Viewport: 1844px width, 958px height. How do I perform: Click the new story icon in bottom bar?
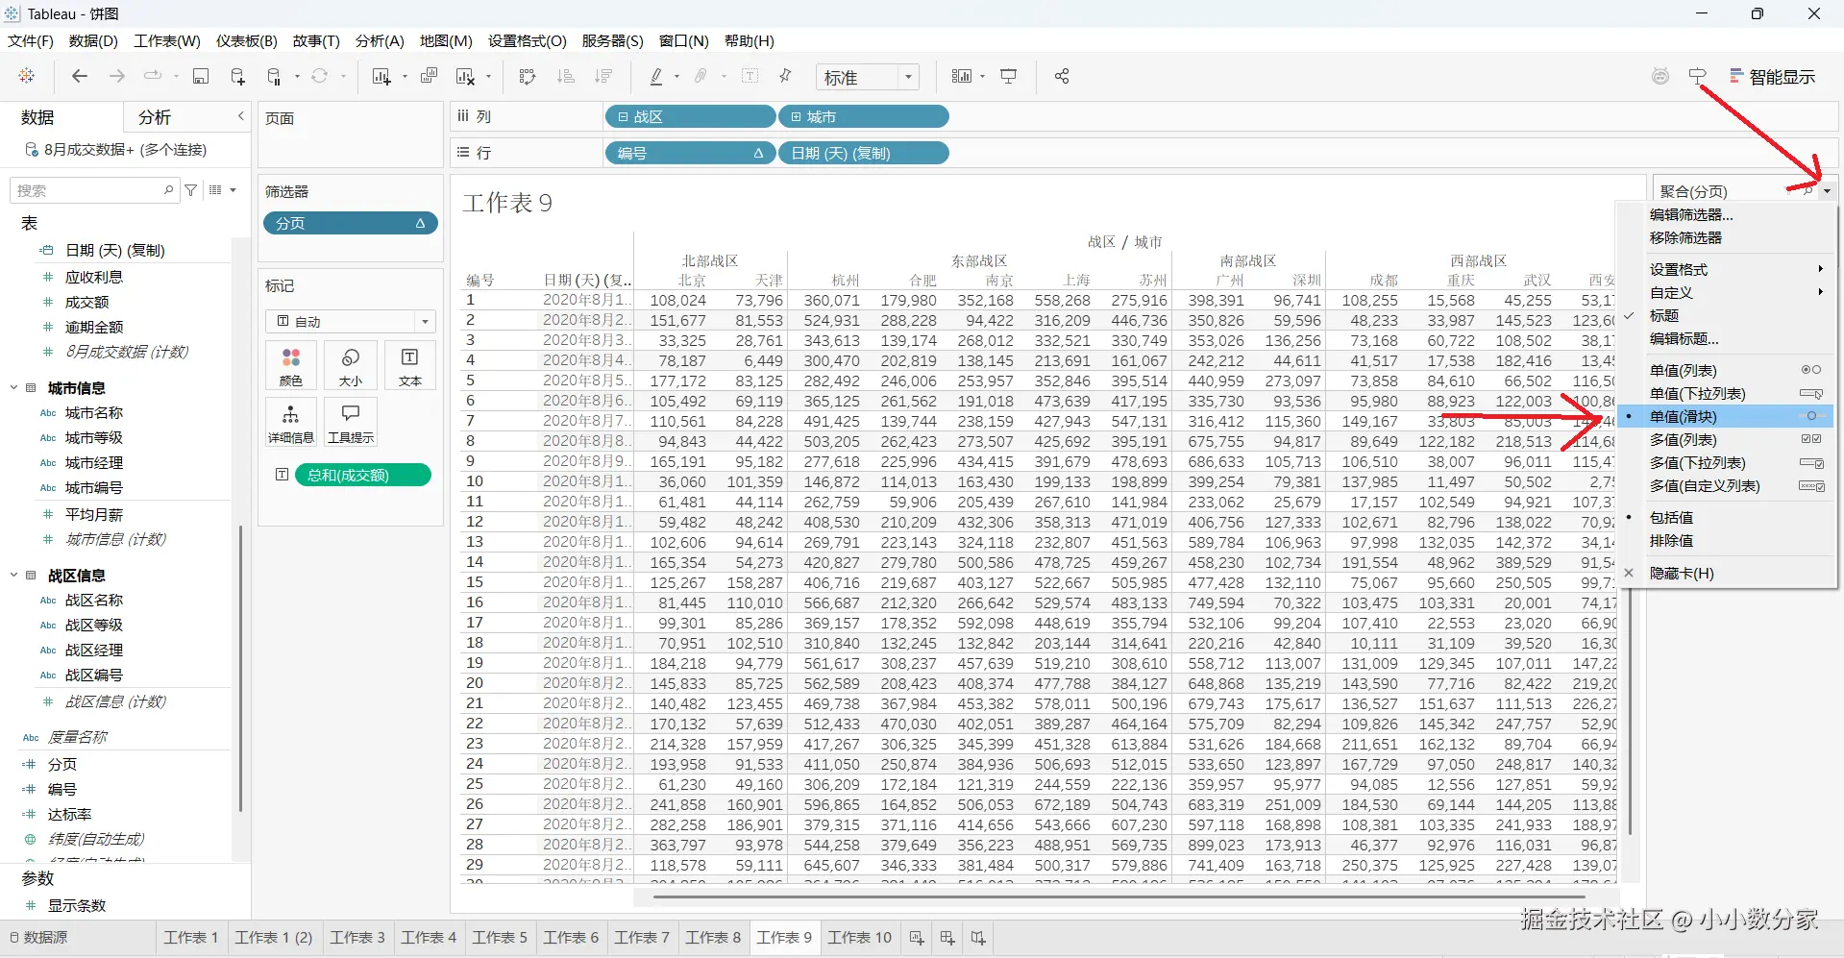(978, 938)
